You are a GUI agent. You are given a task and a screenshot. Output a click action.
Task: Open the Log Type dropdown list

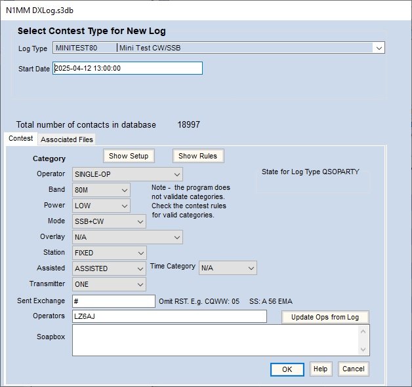point(378,48)
